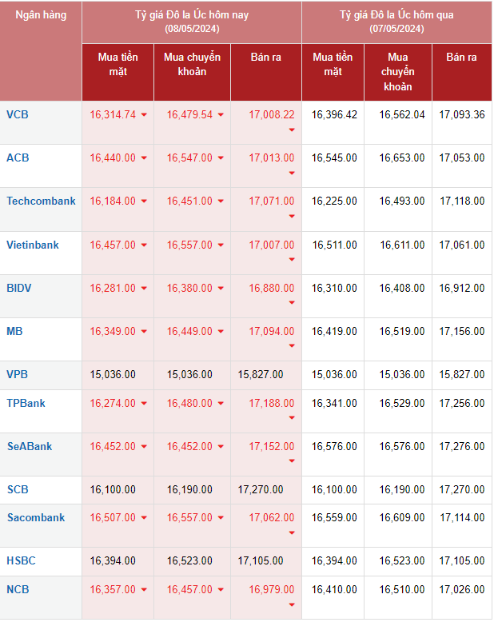
Task: Select the decrease arrow beside Techcombank 16,184.00
Action: 144,201
